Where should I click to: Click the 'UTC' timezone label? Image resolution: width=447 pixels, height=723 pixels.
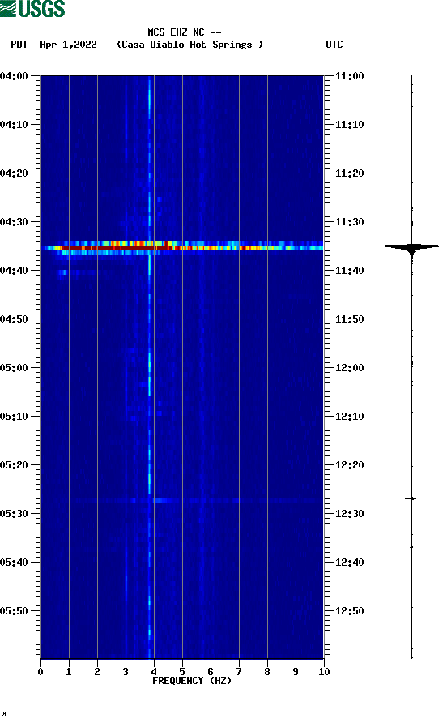(334, 45)
